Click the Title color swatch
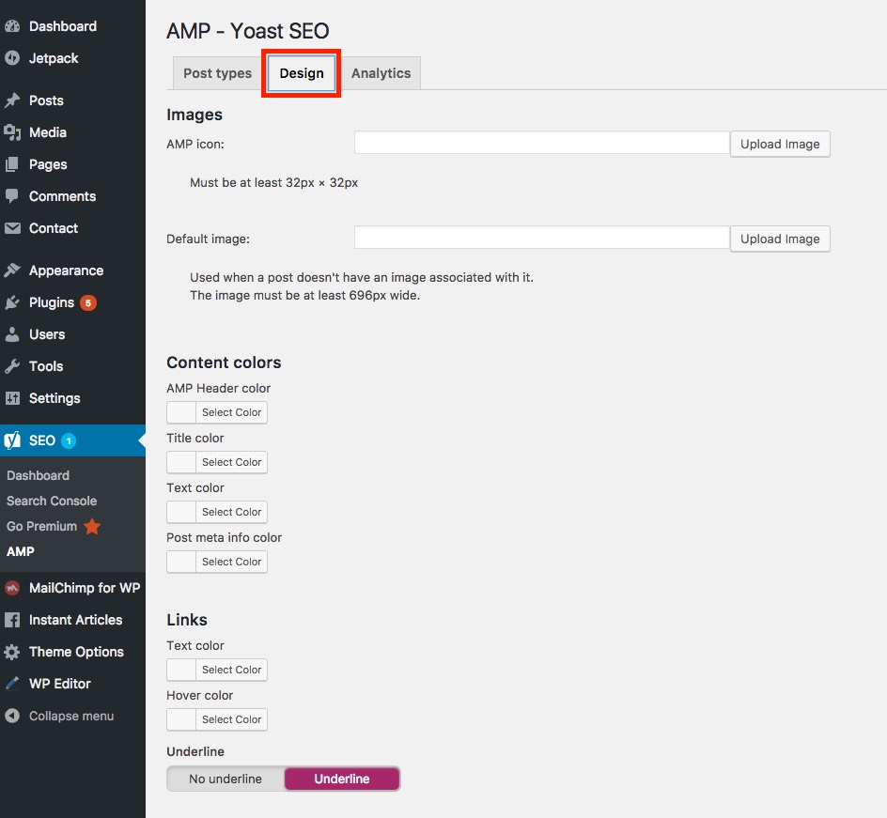Image resolution: width=887 pixels, height=818 pixels. pyautogui.click(x=181, y=462)
